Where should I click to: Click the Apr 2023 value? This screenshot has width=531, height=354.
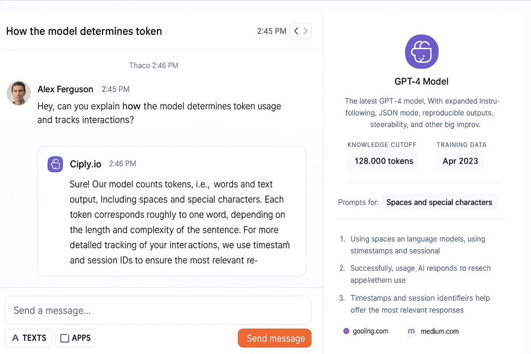pos(460,161)
